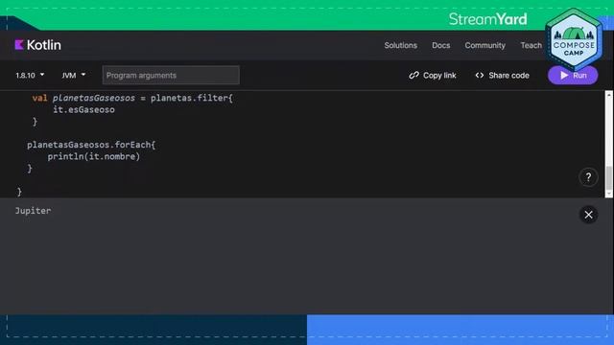This screenshot has height=345, width=614.
Task: Click the scrollbar up arrow
Action: click(x=609, y=95)
